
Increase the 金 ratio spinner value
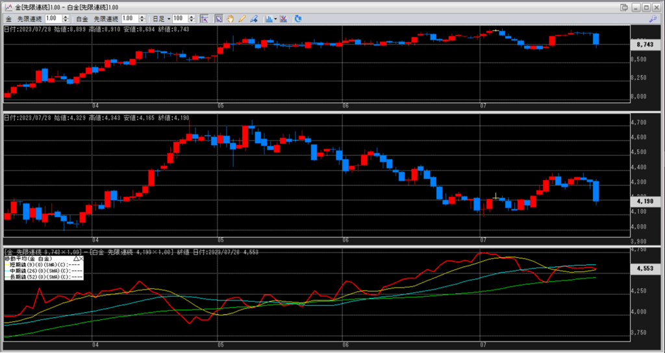click(66, 17)
